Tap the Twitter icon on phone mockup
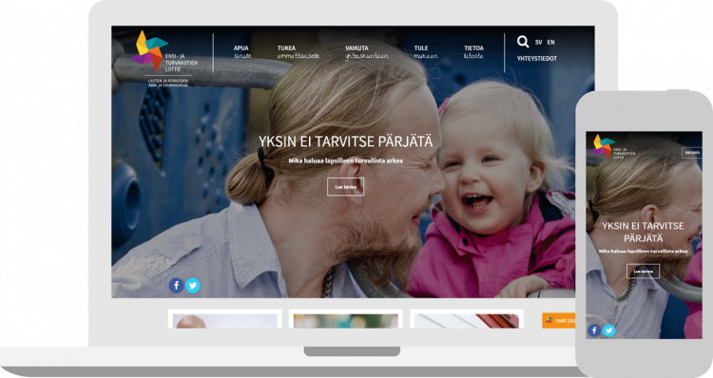The height and width of the screenshot is (378, 713). click(x=608, y=331)
